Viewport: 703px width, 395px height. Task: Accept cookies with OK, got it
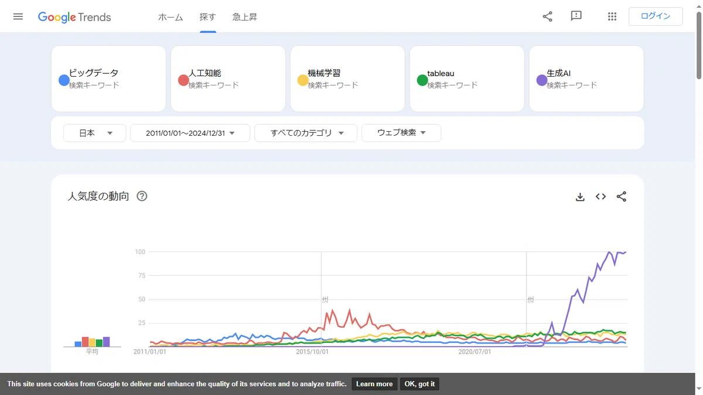coord(419,384)
